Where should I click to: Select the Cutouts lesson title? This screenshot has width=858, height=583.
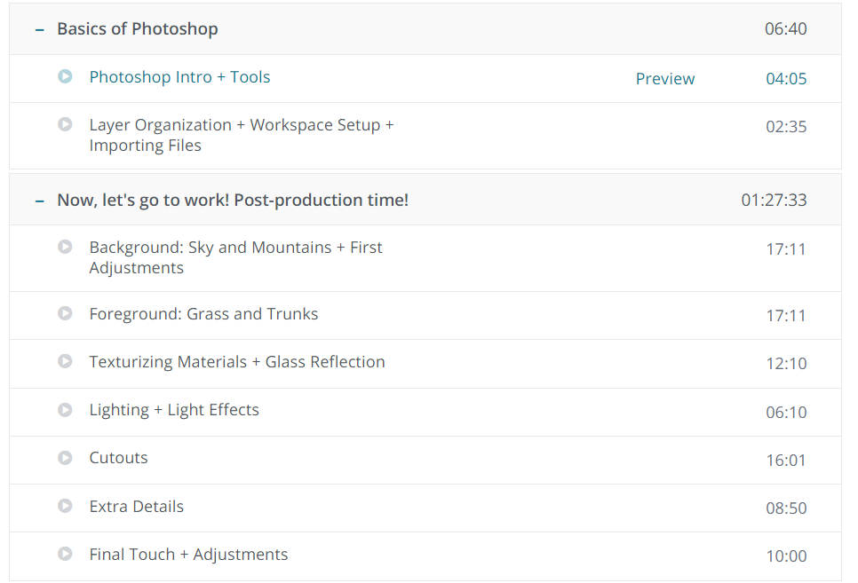tap(118, 458)
